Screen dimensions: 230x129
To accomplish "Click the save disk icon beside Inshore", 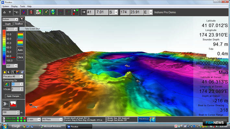I will click(x=22, y=19).
